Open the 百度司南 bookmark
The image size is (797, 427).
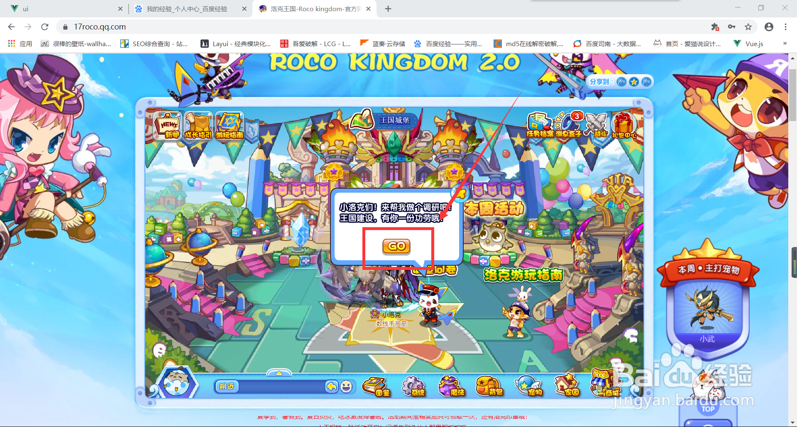(607, 44)
